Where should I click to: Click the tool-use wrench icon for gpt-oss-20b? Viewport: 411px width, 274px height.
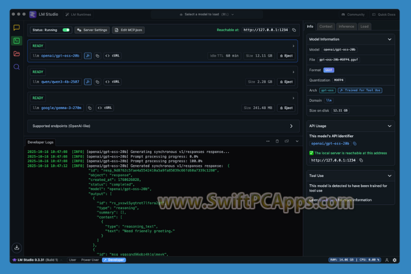tap(88, 55)
